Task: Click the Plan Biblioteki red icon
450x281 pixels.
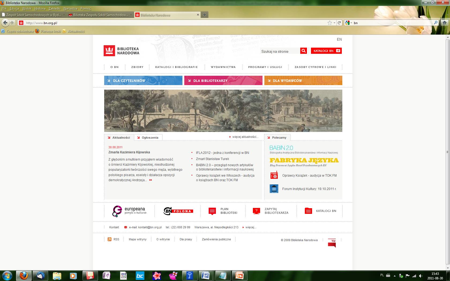Action: pyautogui.click(x=212, y=211)
